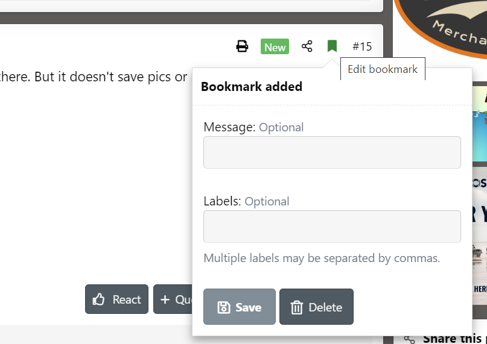Focus the Message text field

(x=332, y=152)
